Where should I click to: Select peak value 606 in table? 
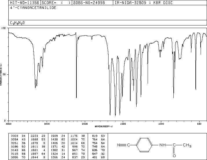click(x=95, y=150)
